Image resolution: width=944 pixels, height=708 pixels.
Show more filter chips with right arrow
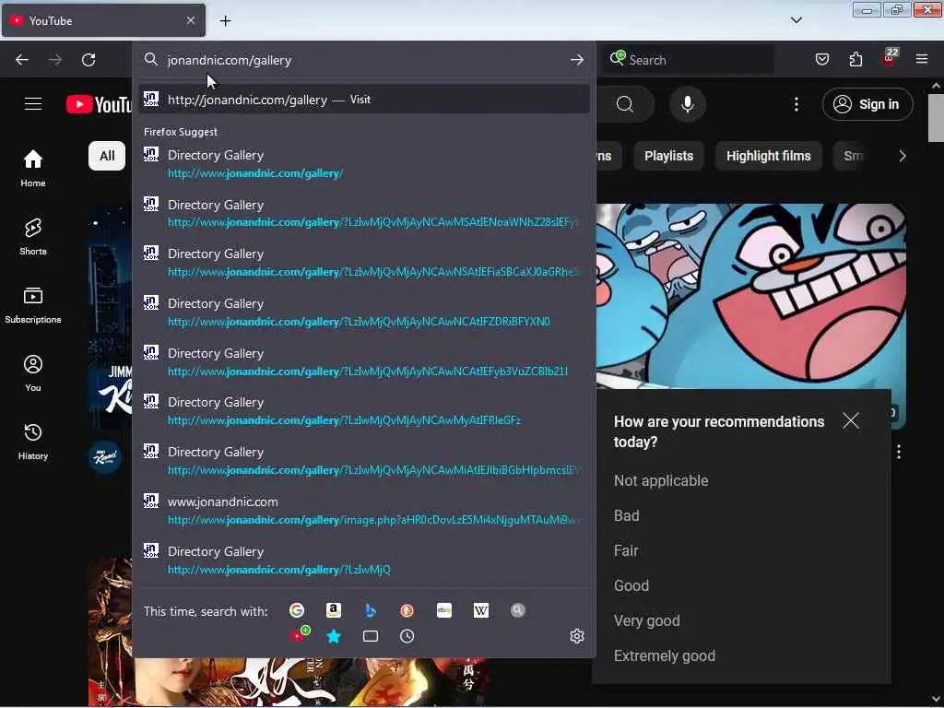pyautogui.click(x=902, y=156)
